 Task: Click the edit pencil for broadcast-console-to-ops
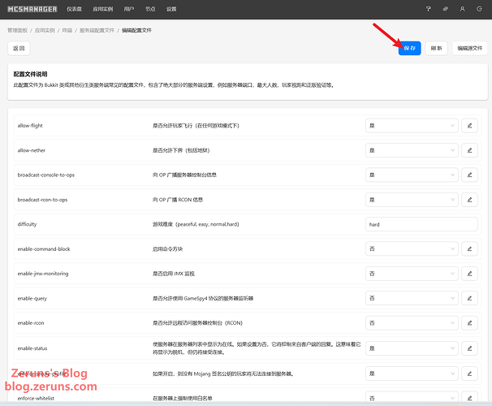click(469, 175)
